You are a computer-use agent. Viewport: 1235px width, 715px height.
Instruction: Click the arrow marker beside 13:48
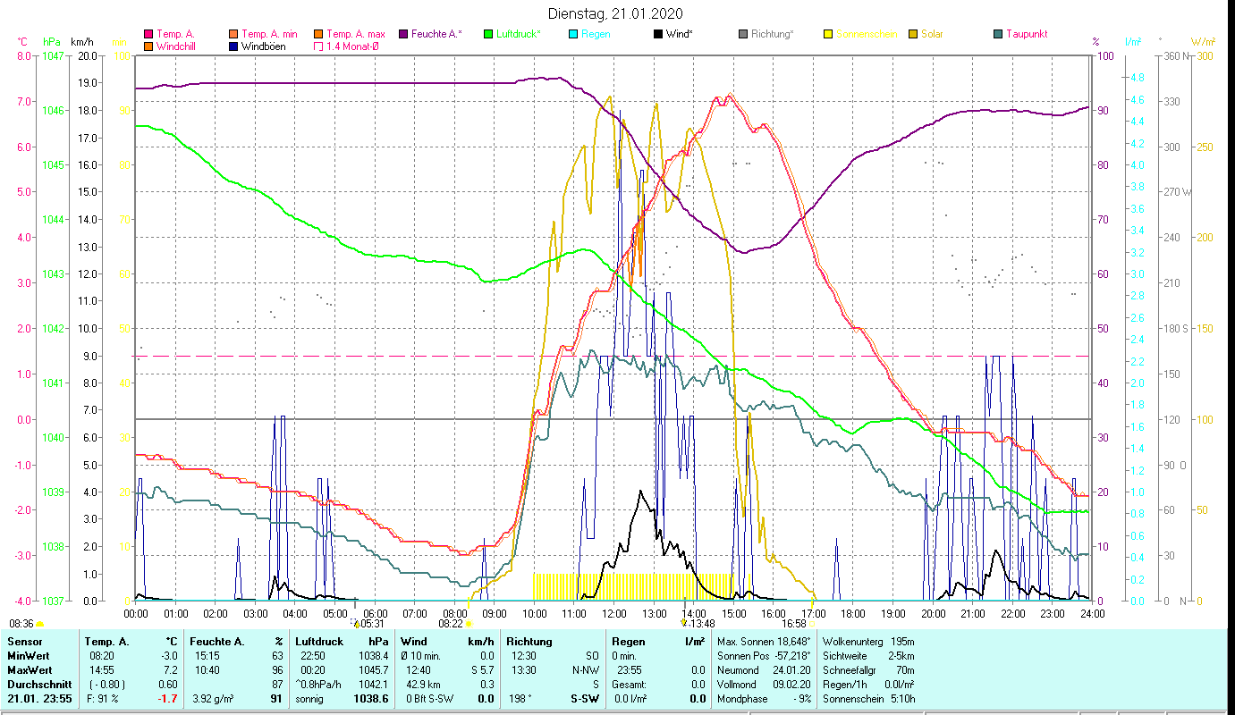[684, 624]
